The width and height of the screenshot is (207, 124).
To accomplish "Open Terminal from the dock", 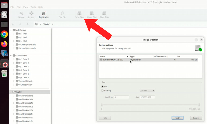I will coord(4,24).
